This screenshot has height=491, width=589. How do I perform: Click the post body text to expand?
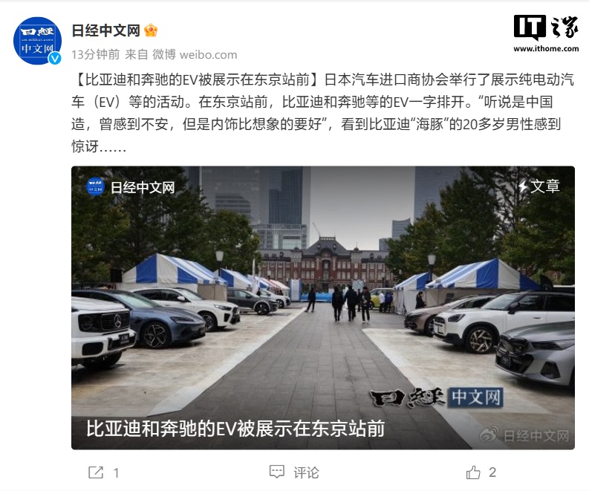[x=323, y=113]
